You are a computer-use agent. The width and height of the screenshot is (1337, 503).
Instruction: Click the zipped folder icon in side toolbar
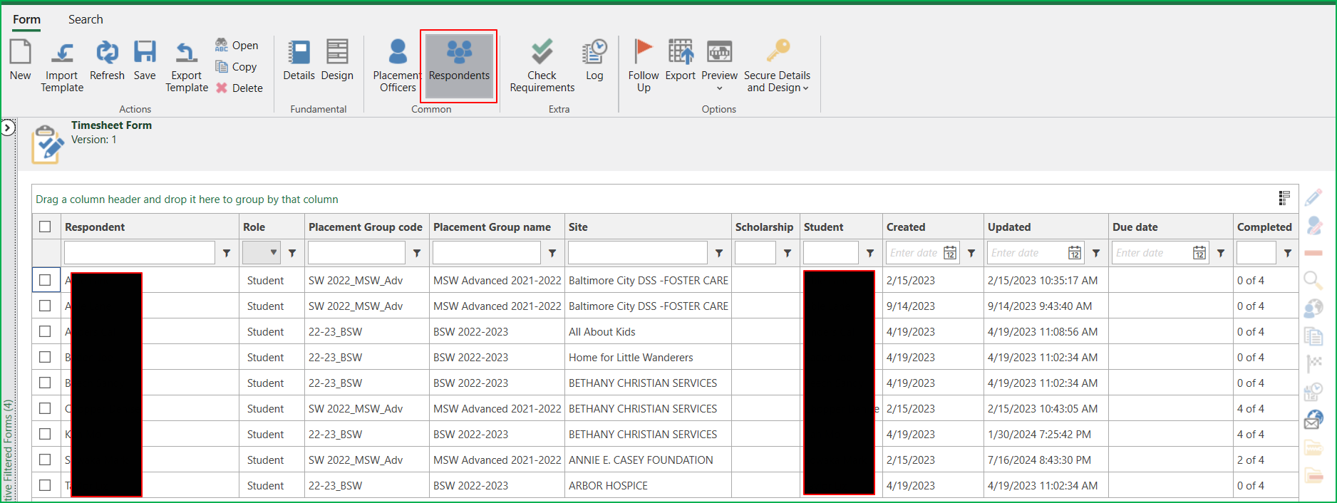1313,447
